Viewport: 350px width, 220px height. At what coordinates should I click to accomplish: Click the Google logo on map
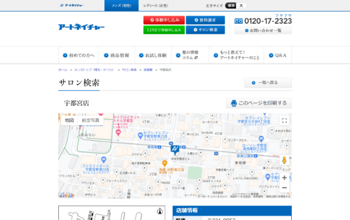click(x=68, y=195)
